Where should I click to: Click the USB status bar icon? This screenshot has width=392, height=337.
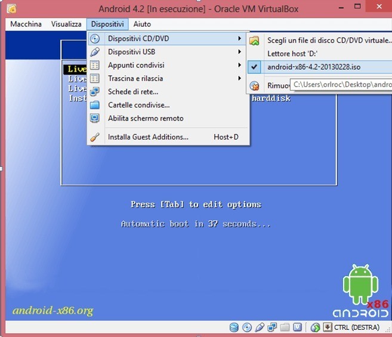[260, 327]
